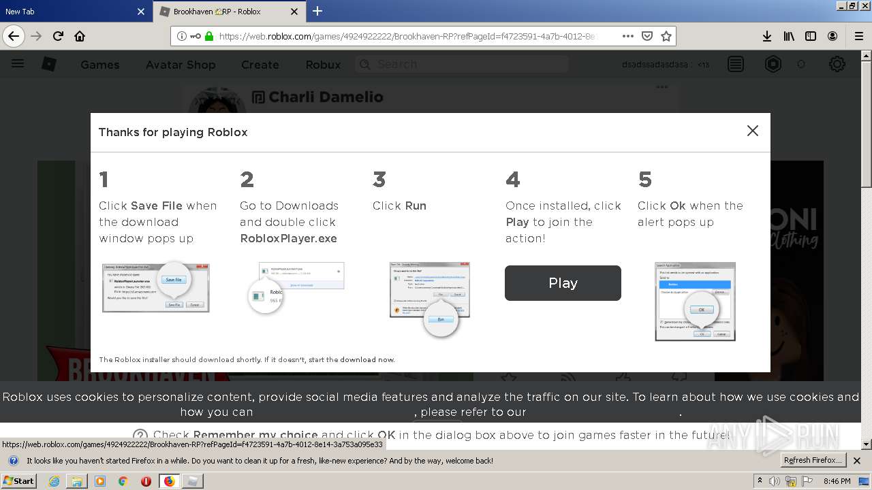This screenshot has height=490, width=872.
Task: Open the Firefox home page icon
Action: click(x=80, y=36)
